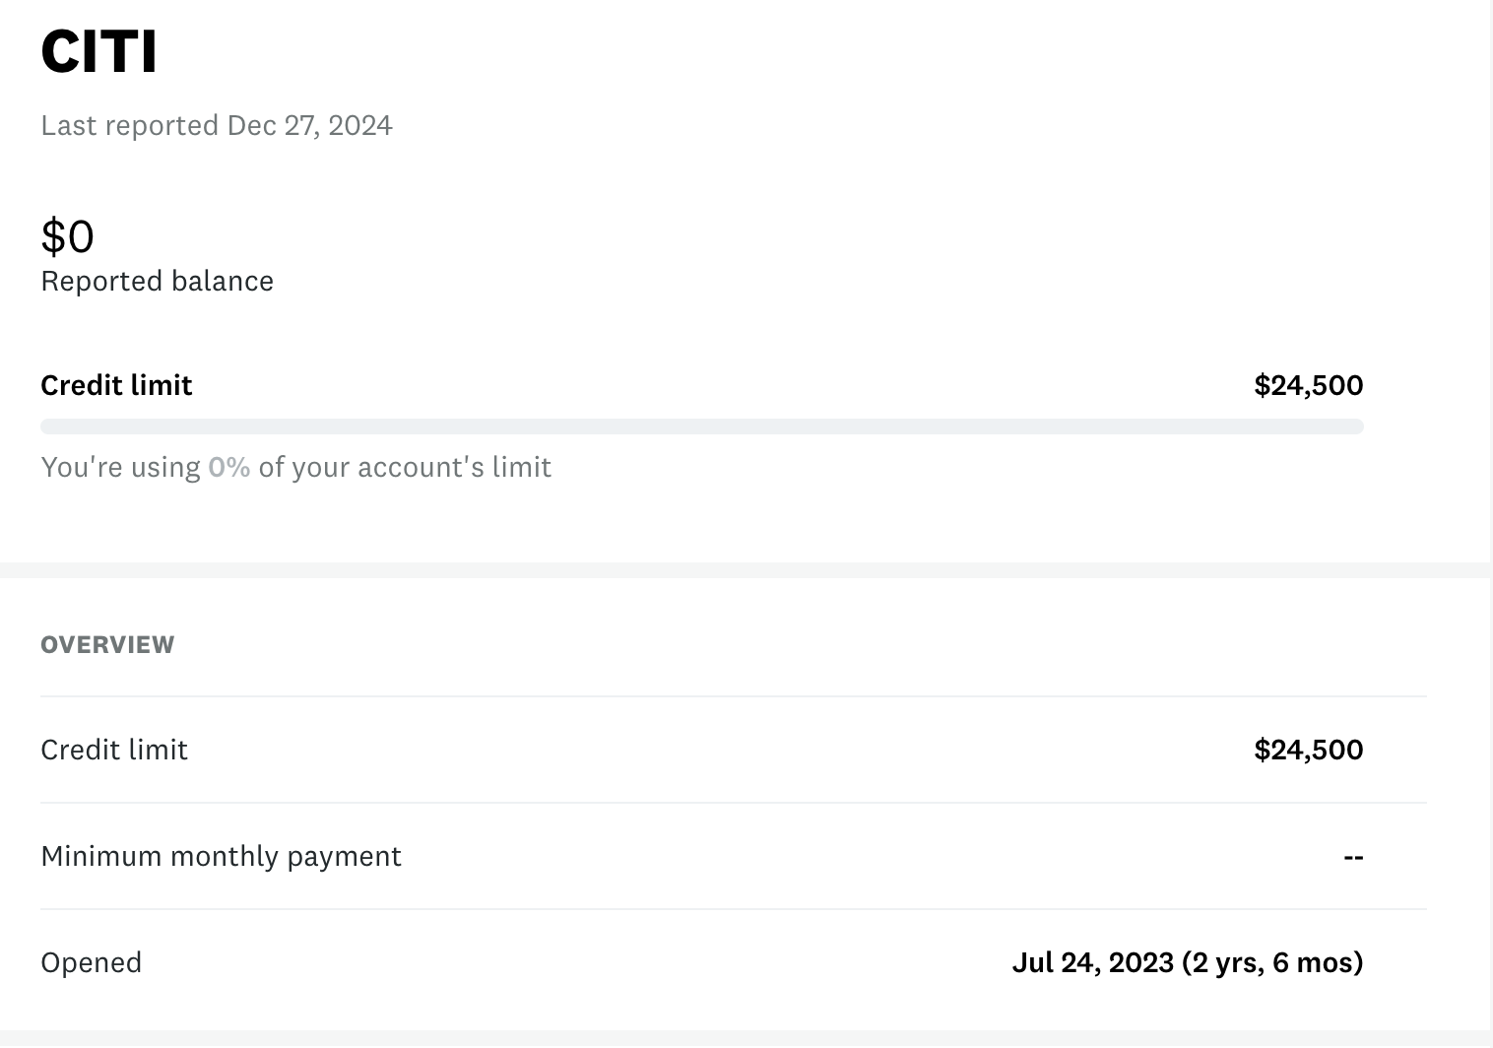Click the Last reported Dec 27, 2024 text
Image resolution: width=1493 pixels, height=1048 pixels.
[x=216, y=125]
